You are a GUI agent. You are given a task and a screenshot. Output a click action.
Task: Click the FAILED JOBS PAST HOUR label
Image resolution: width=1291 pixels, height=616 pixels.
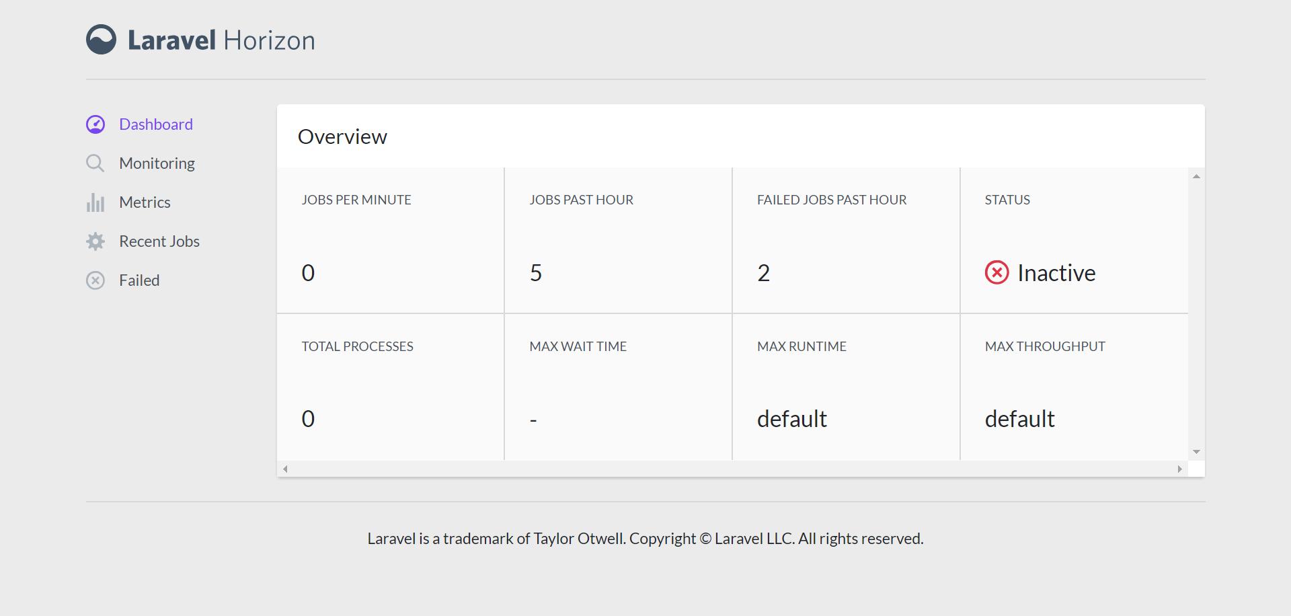(832, 200)
